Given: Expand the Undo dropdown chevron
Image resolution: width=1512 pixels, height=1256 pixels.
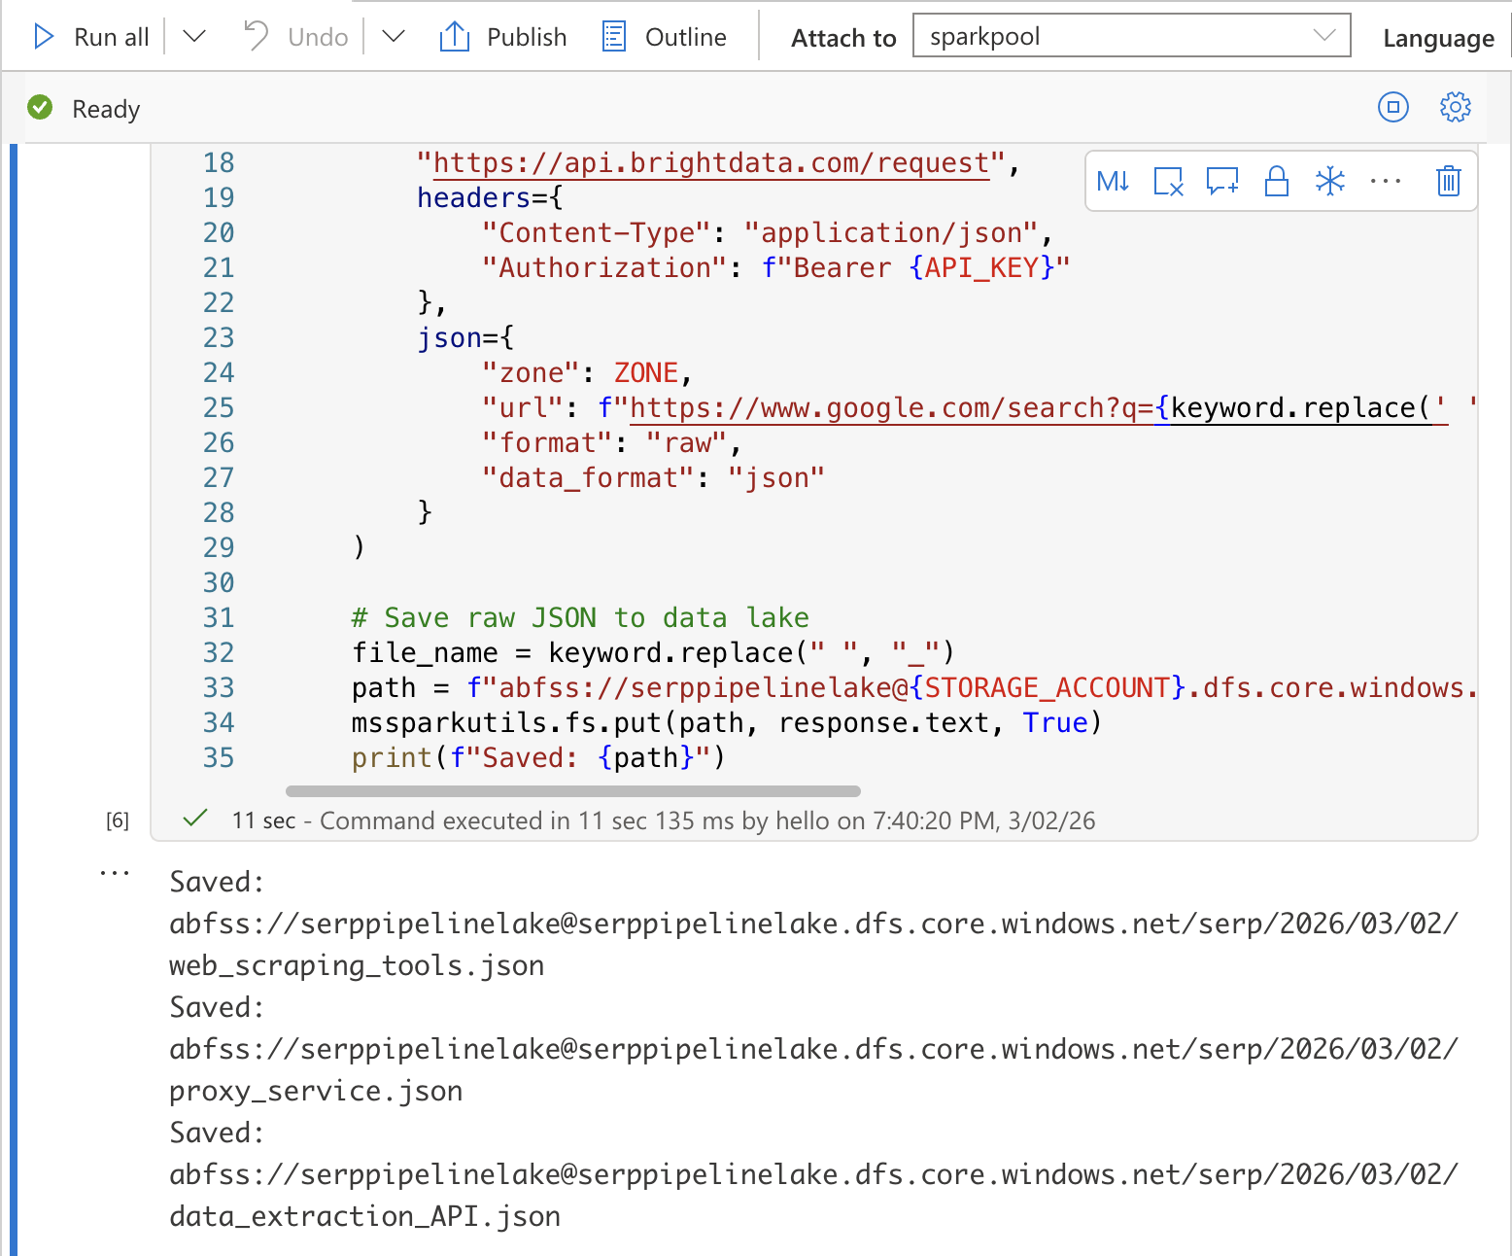Looking at the screenshot, I should pyautogui.click(x=393, y=37).
